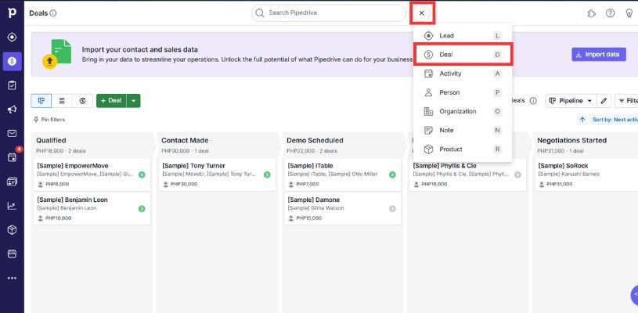
Task: Open the [Sample] Phyllis & Cie deal card
Action: click(x=468, y=174)
